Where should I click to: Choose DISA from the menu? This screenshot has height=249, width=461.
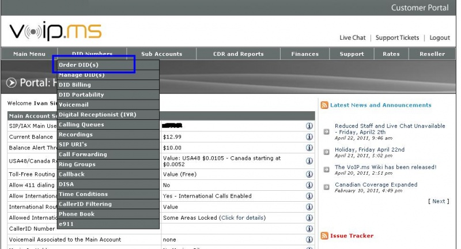tap(108, 184)
